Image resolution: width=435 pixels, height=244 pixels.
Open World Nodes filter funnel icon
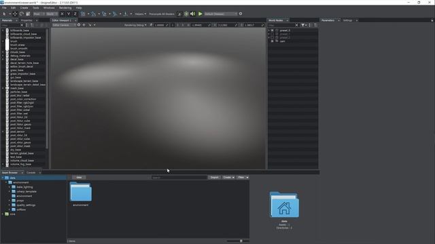tap(303, 25)
